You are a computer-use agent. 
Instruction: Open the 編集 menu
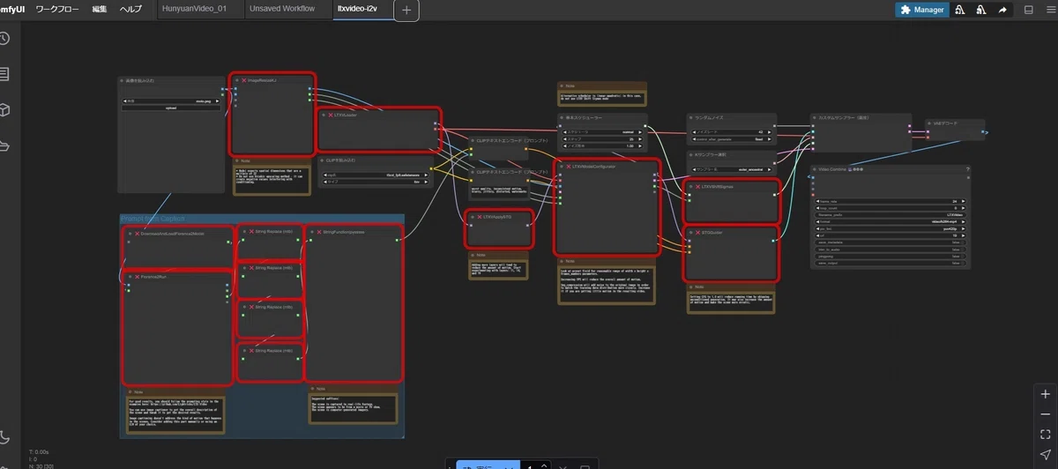[100, 10]
